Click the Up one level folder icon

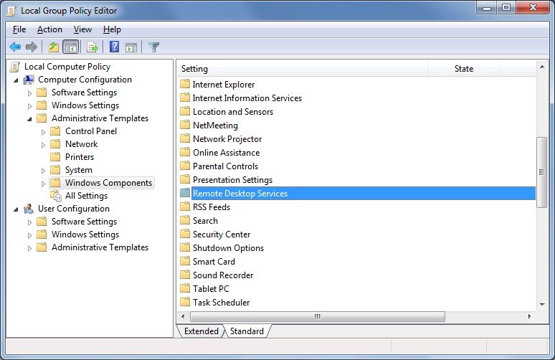[x=54, y=47]
